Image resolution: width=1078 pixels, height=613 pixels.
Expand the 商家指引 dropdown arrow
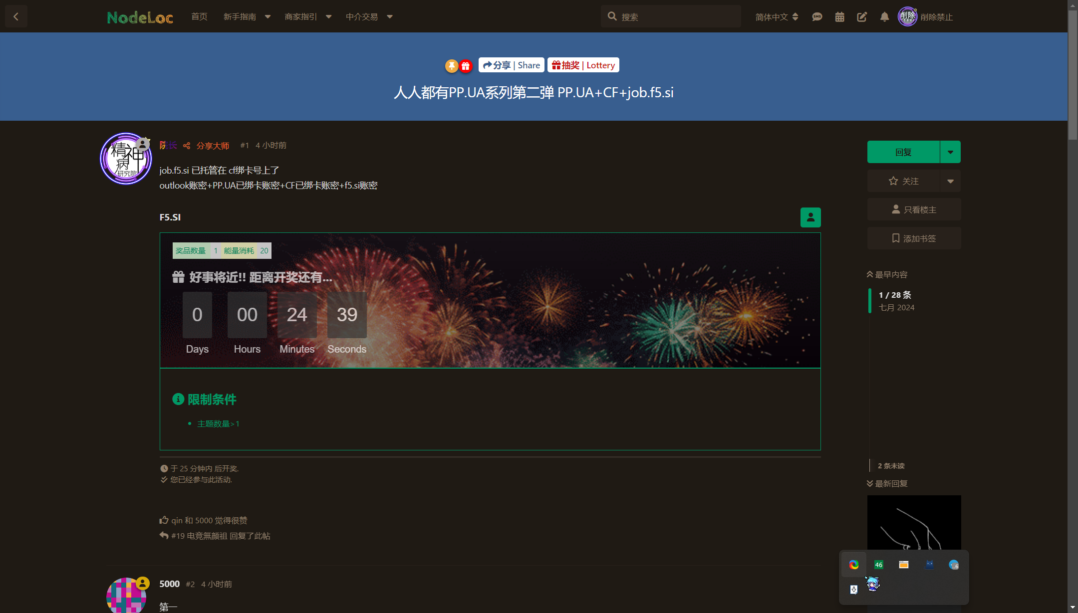pos(328,16)
